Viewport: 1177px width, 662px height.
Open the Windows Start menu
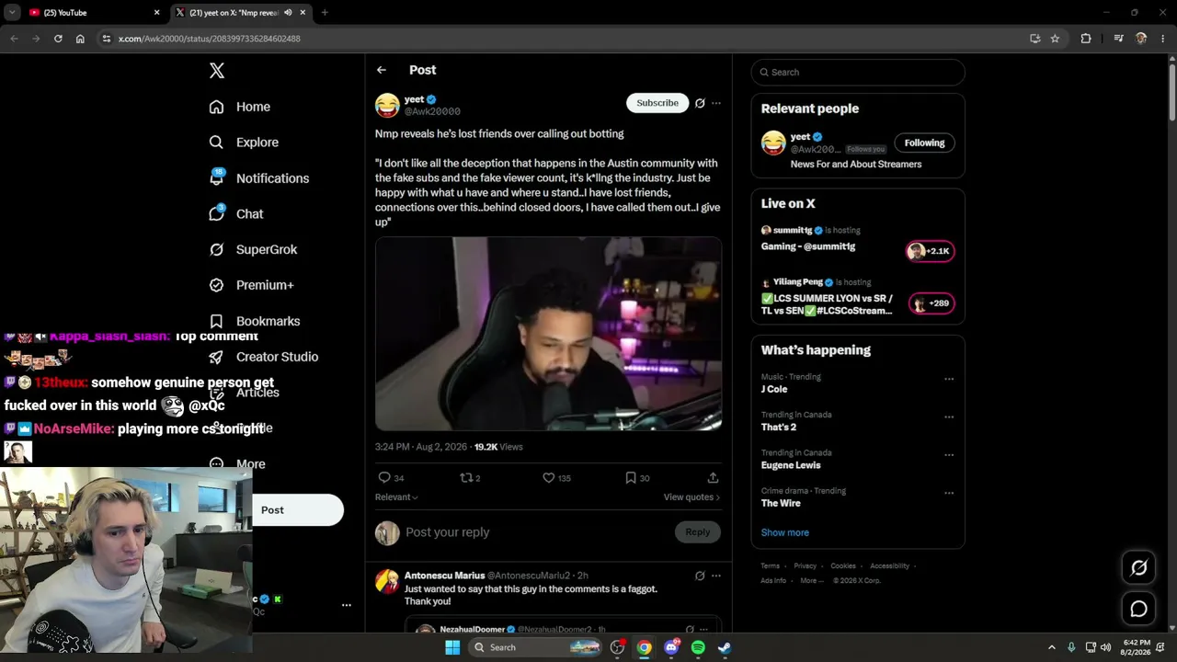coord(452,647)
